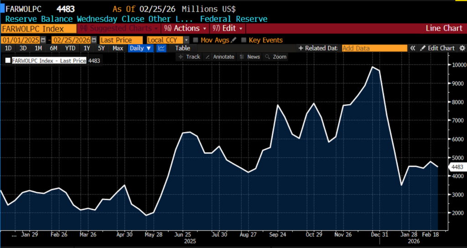Viewport: 467px width, 248px height.
Task: Open chart settings gear icon
Action: 462,48
